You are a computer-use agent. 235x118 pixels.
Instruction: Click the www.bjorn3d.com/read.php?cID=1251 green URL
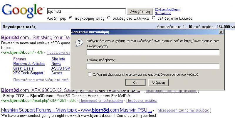tap(33, 100)
